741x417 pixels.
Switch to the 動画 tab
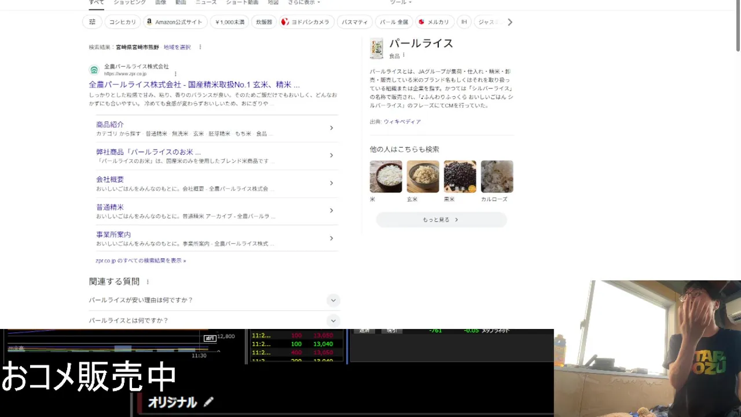(181, 3)
